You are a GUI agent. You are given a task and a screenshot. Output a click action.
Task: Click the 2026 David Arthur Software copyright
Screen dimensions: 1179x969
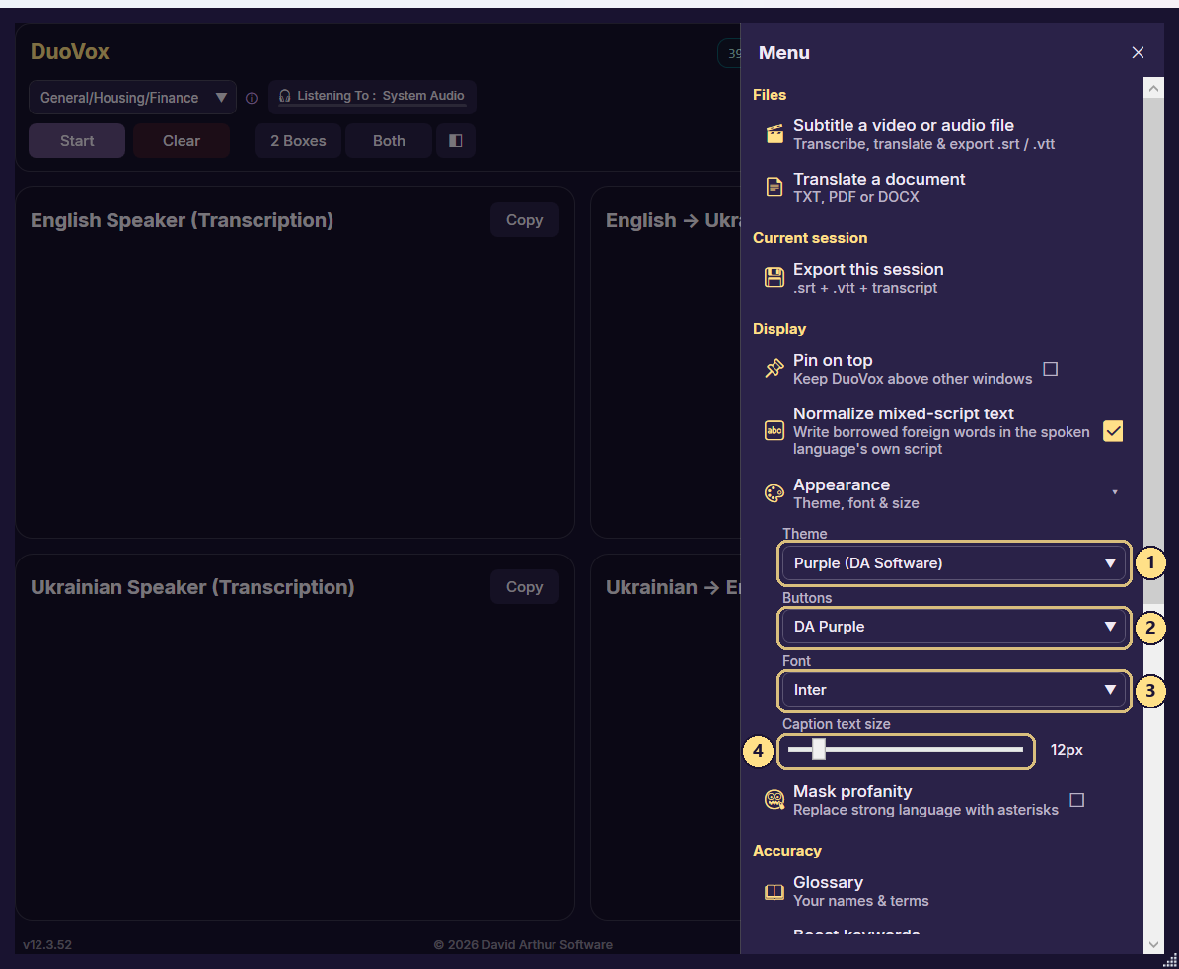point(523,945)
